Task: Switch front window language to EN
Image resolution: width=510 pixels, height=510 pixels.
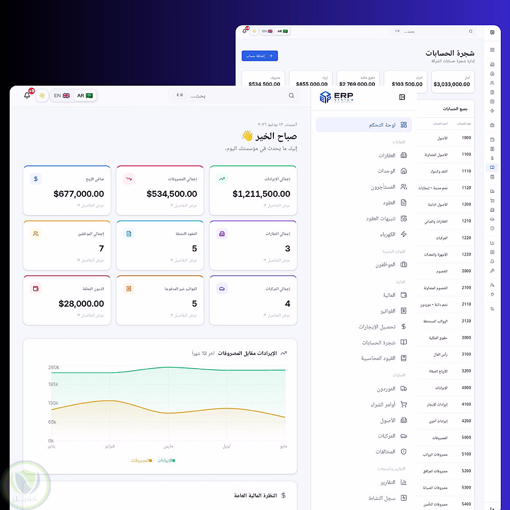Action: point(62,96)
